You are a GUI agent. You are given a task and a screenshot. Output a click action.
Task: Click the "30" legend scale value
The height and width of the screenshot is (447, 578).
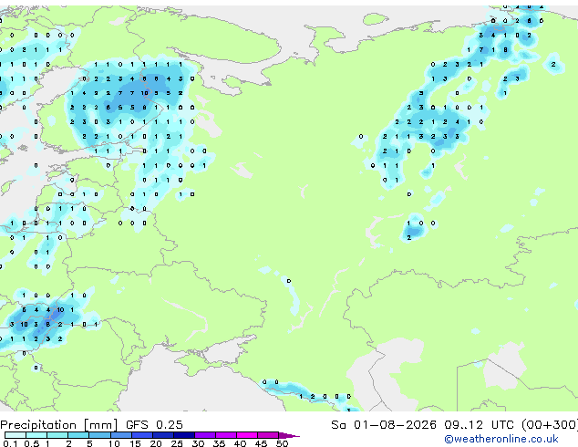[x=198, y=443]
